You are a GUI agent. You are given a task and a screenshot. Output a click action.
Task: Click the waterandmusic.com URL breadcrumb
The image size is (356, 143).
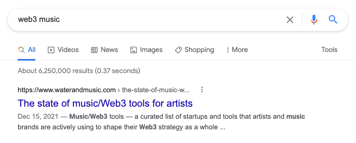pyautogui.click(x=103, y=90)
